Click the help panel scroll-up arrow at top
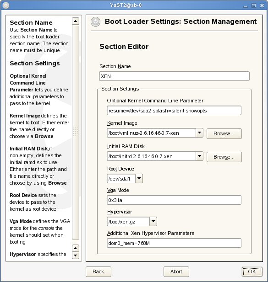The width and height of the screenshot is (268, 282). tap(76, 21)
